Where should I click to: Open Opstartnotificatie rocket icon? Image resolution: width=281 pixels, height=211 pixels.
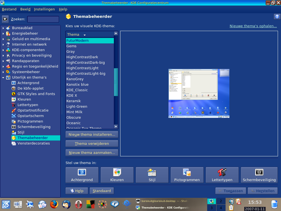coord(14,110)
